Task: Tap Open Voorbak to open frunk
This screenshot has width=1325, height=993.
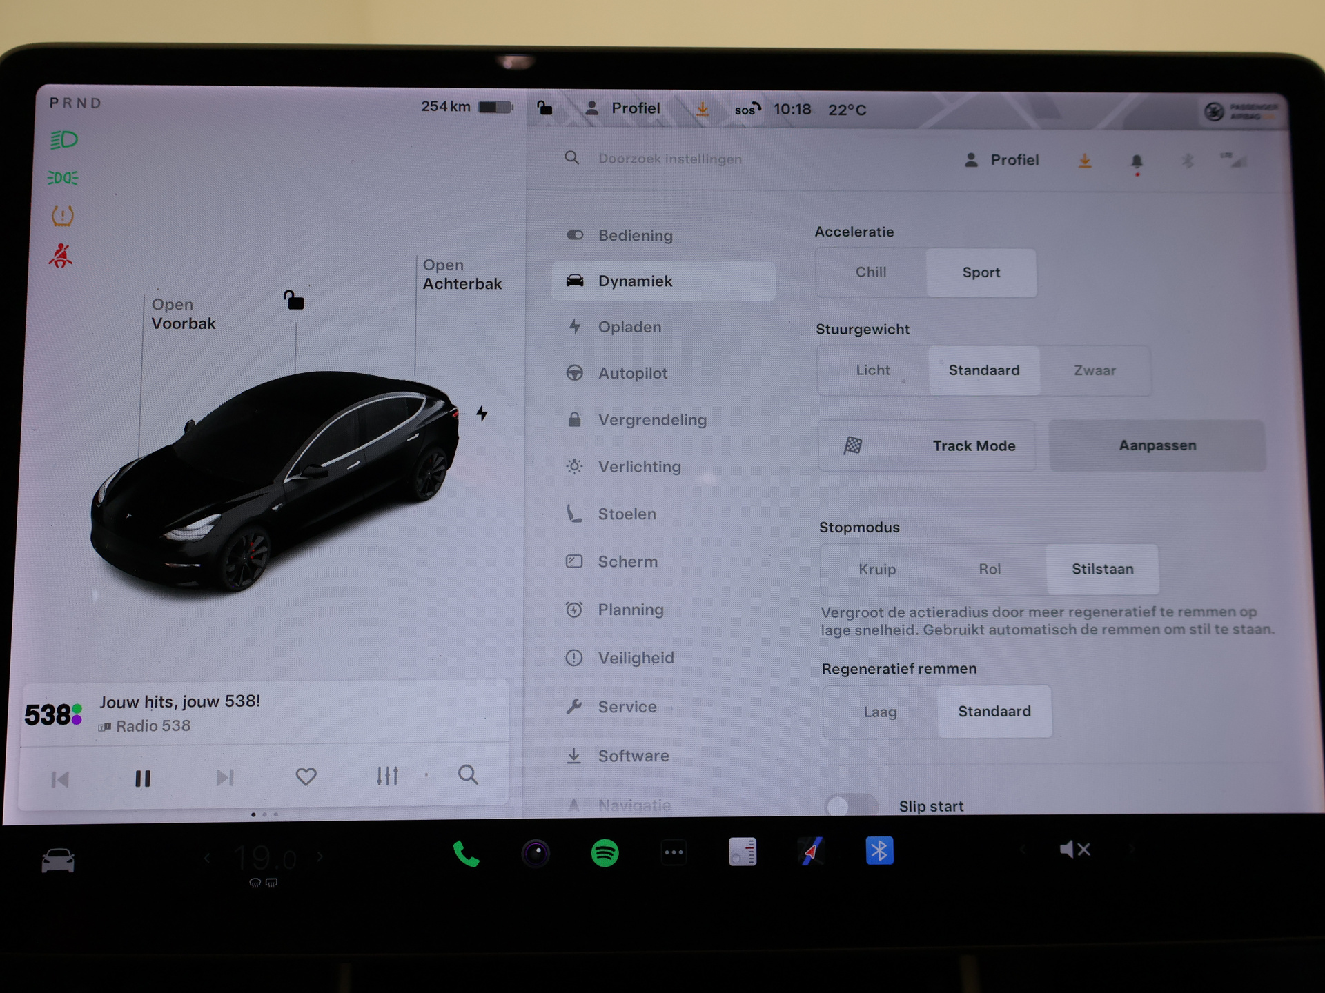Action: click(x=184, y=314)
